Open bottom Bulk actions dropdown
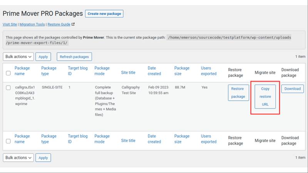The image size is (308, 173). pos(18,158)
